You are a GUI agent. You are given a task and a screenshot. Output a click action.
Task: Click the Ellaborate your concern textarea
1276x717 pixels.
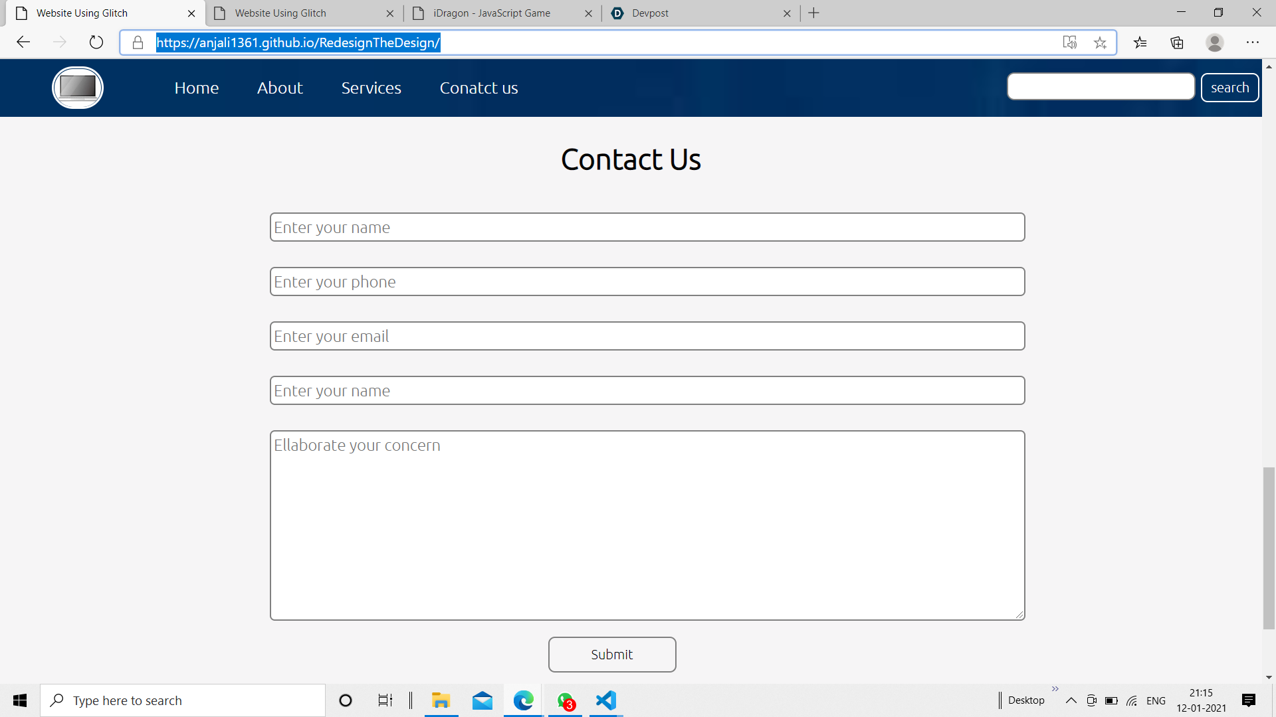pyautogui.click(x=647, y=525)
